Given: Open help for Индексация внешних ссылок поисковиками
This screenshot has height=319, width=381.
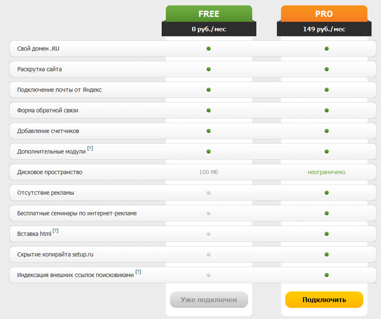Looking at the screenshot, I should click(138, 272).
